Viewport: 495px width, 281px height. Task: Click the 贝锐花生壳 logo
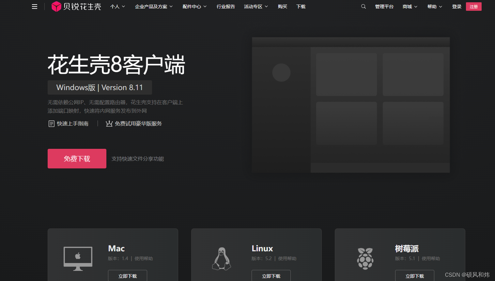coord(76,6)
